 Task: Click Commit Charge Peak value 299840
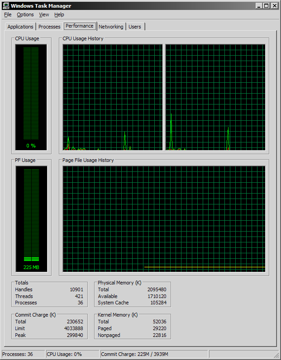point(75,335)
